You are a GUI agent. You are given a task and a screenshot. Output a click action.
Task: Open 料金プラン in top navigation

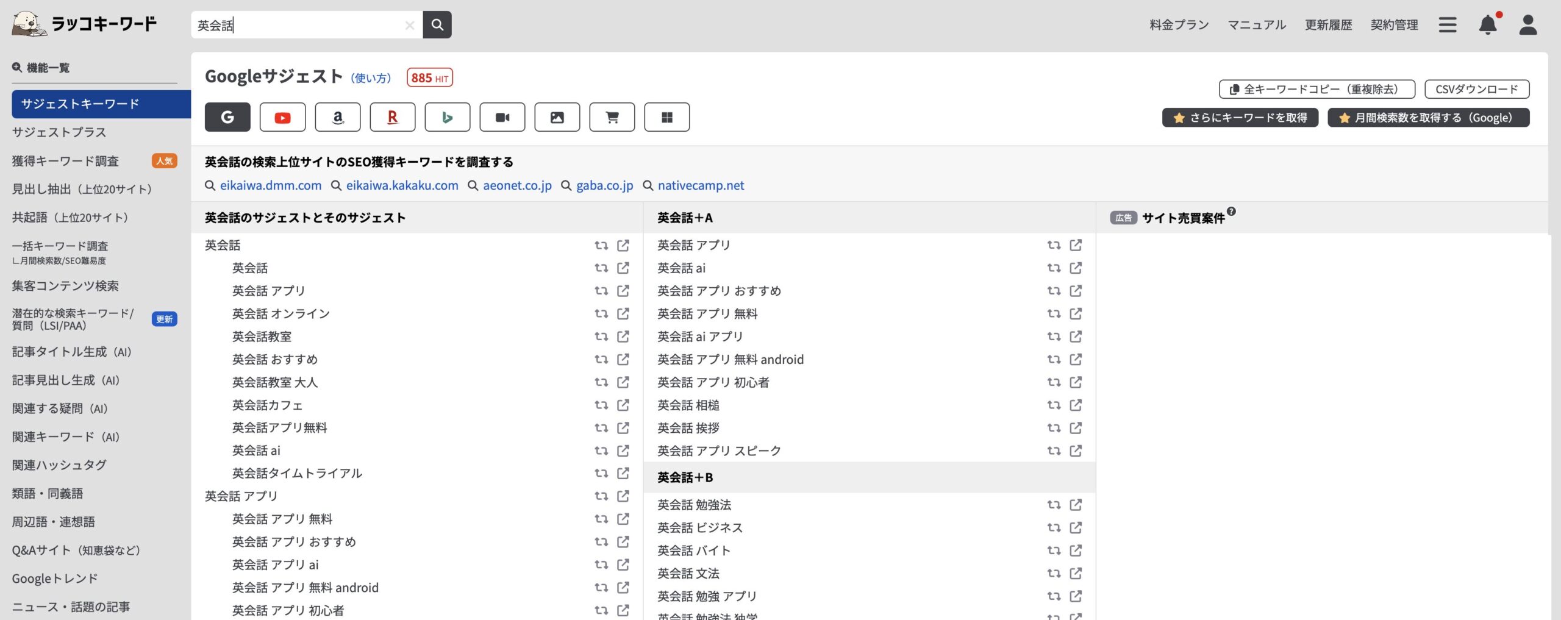pyautogui.click(x=1179, y=24)
